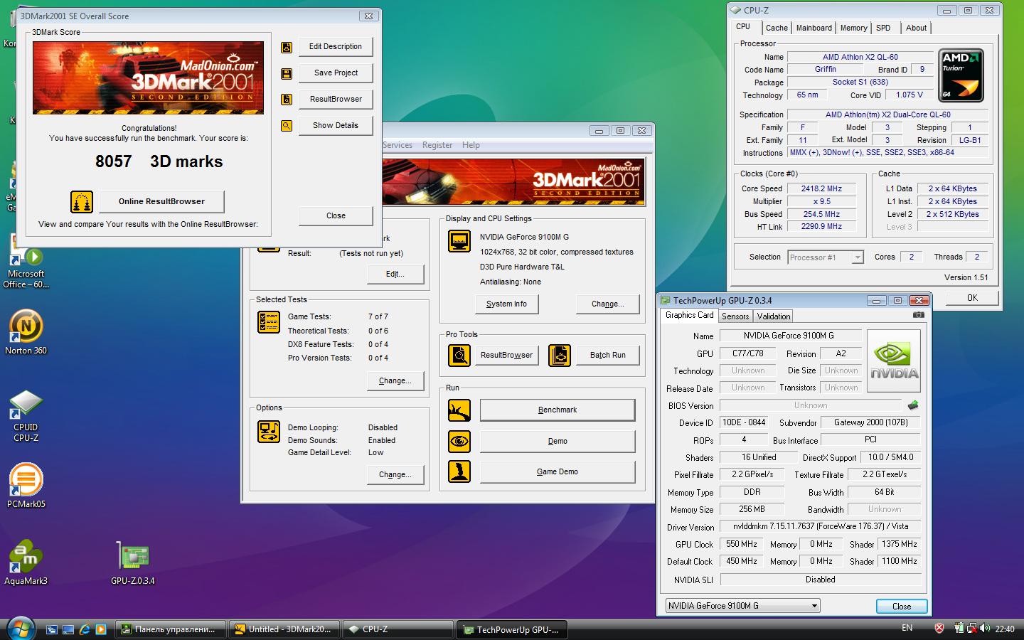Click the NVIDIA logo in GPU-Z

point(894,361)
